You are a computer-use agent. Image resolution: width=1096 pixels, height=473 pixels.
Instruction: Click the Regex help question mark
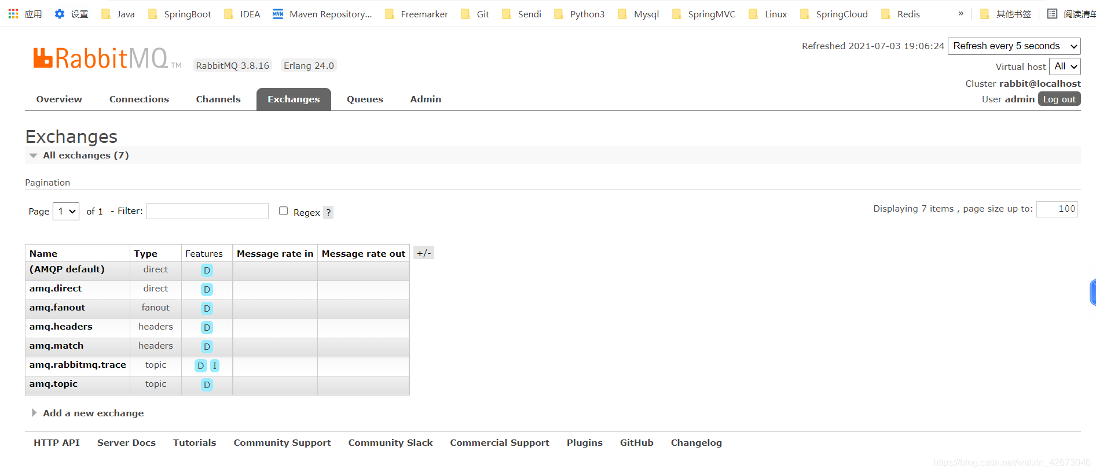(328, 212)
